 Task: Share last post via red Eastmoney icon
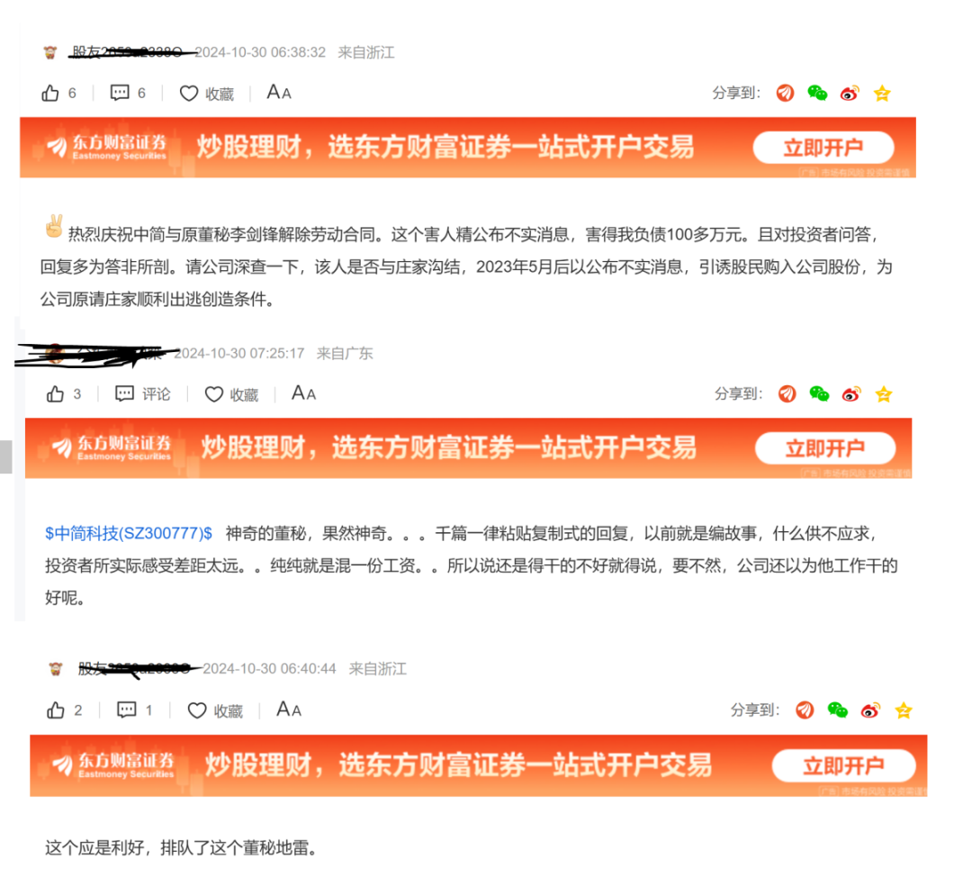(x=805, y=709)
